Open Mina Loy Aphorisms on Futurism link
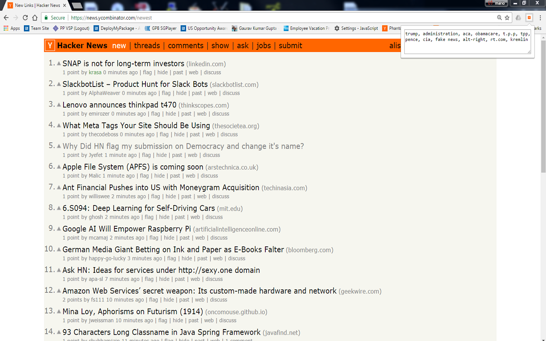This screenshot has height=341, width=546. pyautogui.click(x=133, y=312)
